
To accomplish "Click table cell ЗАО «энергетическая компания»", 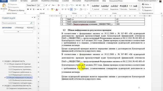I will (x=91, y=22).
